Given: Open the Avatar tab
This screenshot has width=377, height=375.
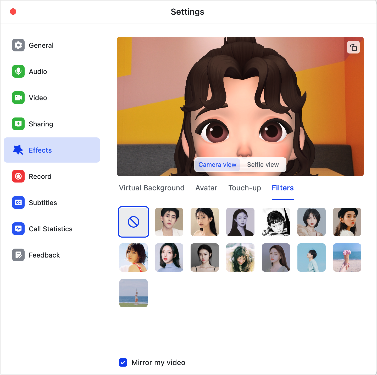Looking at the screenshot, I should (206, 188).
